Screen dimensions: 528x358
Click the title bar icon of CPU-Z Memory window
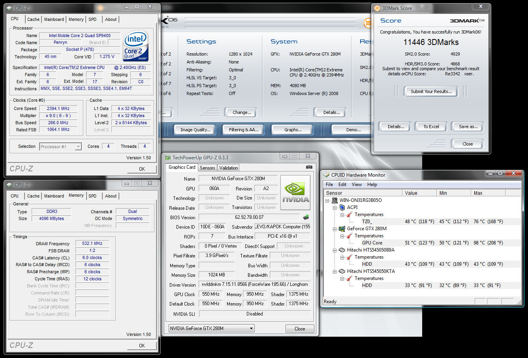click(x=10, y=185)
